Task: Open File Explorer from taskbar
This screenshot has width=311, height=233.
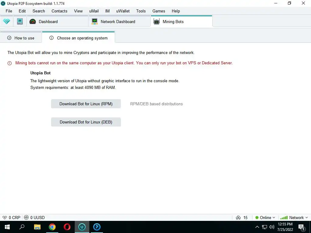Action: click(x=37, y=227)
